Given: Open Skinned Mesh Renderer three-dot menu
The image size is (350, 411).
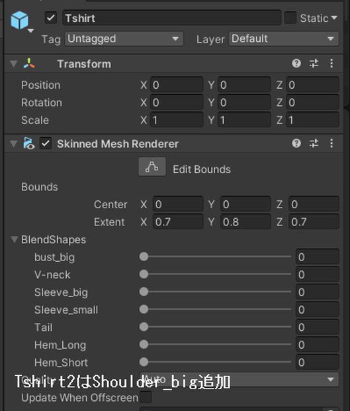Looking at the screenshot, I should click(331, 143).
